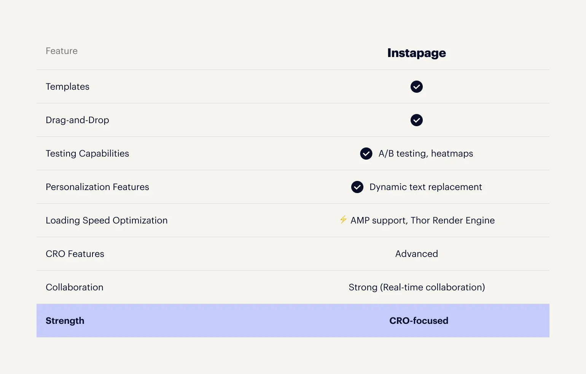Select the Instapage column heading
586x374 pixels.
click(417, 53)
